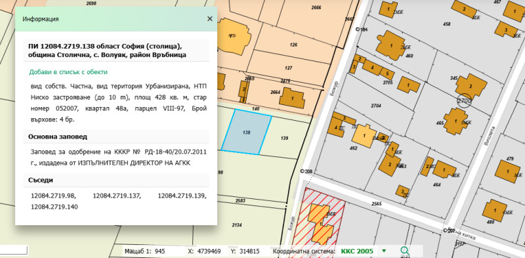Select parcel label 2583
The image size is (525, 258).
tap(240, 201)
